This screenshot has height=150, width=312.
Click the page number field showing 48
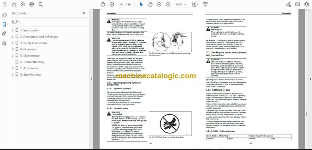pos(122,4)
